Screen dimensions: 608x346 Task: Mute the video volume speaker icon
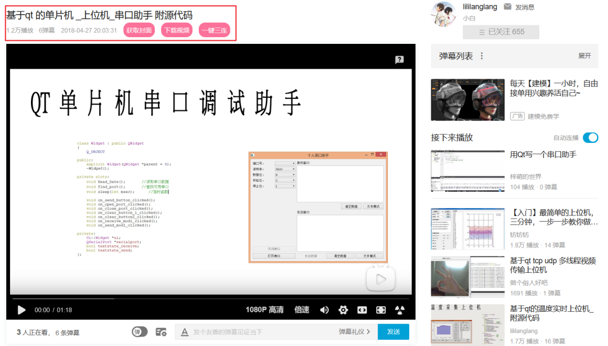tap(325, 310)
